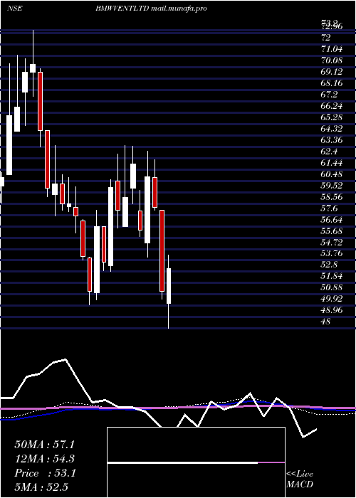
Task: Select the 71.04 price axis label
Action: pyautogui.click(x=332, y=49)
